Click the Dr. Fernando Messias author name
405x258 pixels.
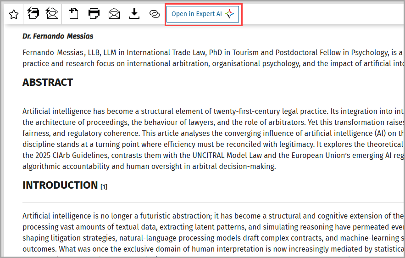point(58,36)
